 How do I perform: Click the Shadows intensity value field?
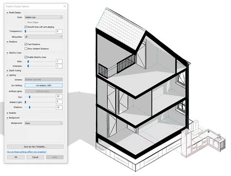pos(59,107)
